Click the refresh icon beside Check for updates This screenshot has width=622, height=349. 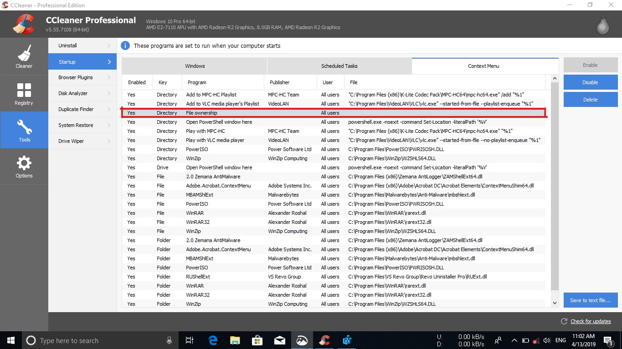tap(564, 321)
